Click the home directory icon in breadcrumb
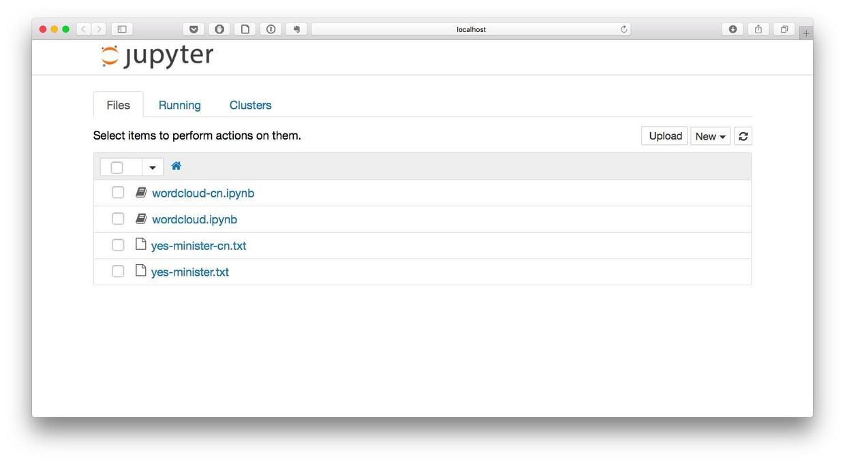The image size is (845, 463). point(176,166)
